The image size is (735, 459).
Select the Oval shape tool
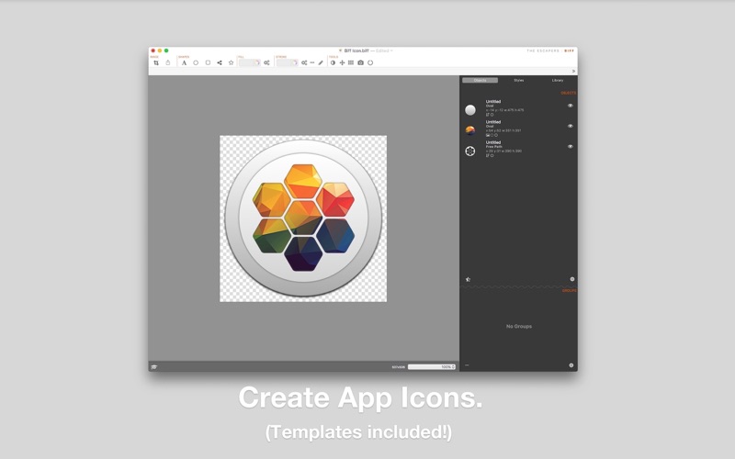pos(196,62)
